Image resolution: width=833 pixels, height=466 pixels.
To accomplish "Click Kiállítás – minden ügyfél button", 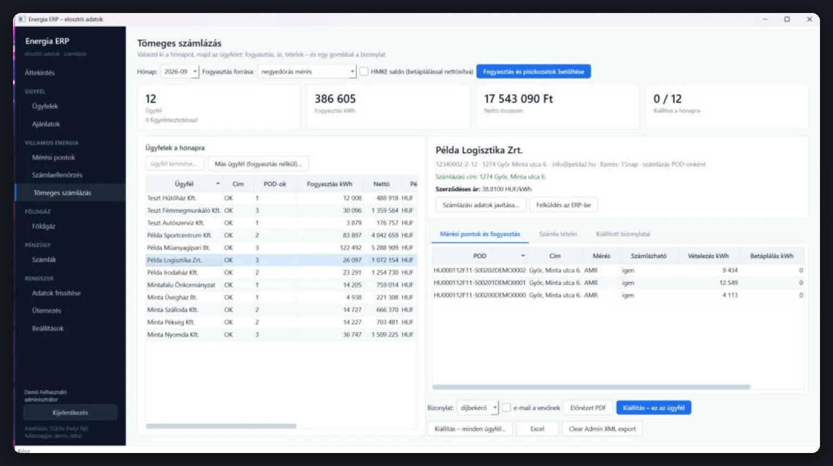I will (x=470, y=429).
